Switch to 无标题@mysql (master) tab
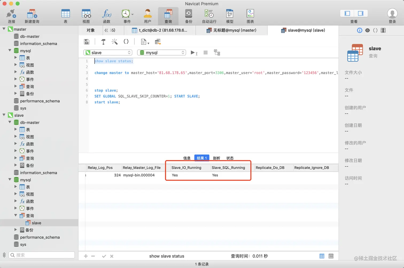404x268 pixels. 231,30
